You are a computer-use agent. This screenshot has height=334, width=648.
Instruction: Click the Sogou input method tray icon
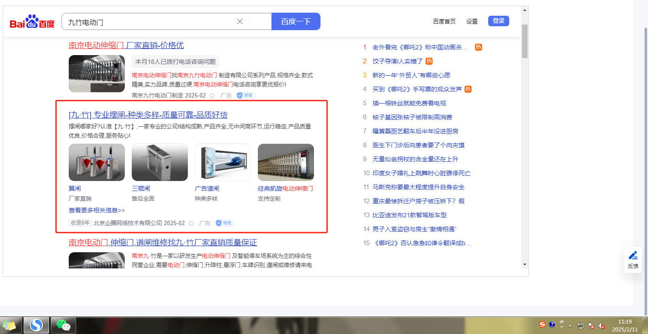[x=542, y=324]
